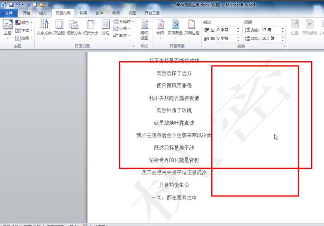Undo last action in quick access toolbar
324x226 pixels.
[18, 5]
